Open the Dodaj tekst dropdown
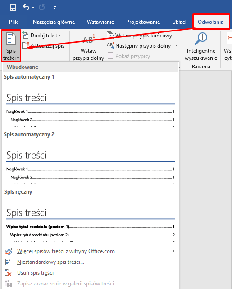Screen dimensions: 232x289 pos(42,35)
